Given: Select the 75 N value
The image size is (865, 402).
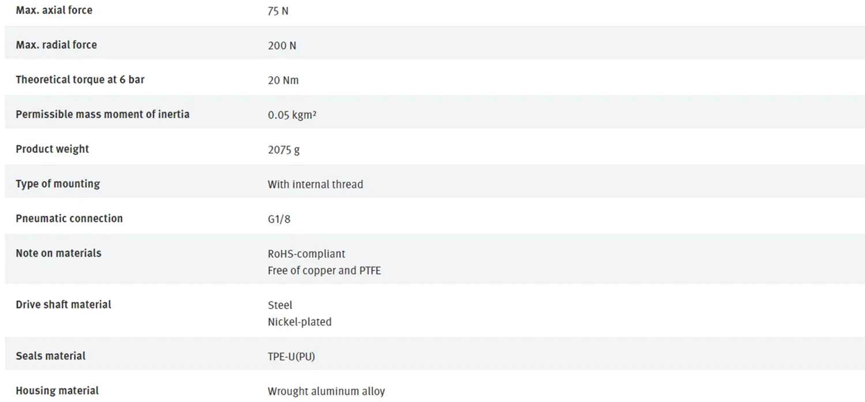Looking at the screenshot, I should pyautogui.click(x=277, y=11).
